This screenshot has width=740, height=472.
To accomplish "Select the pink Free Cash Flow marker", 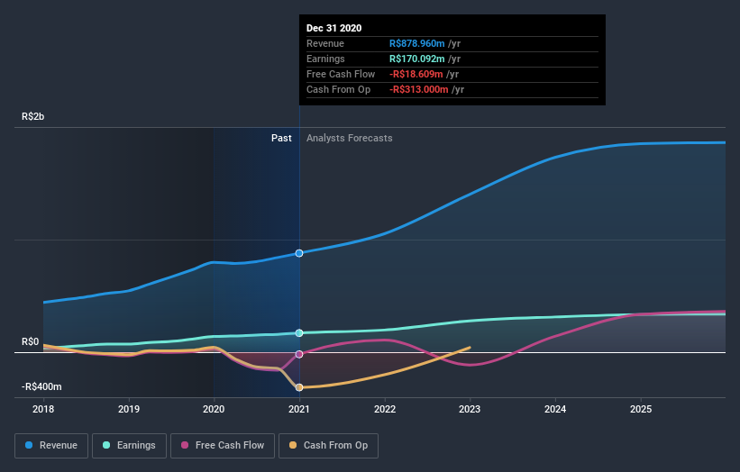I will pos(299,354).
